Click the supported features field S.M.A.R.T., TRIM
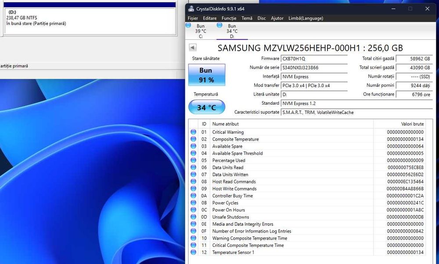This screenshot has width=439, height=264. pos(356,112)
